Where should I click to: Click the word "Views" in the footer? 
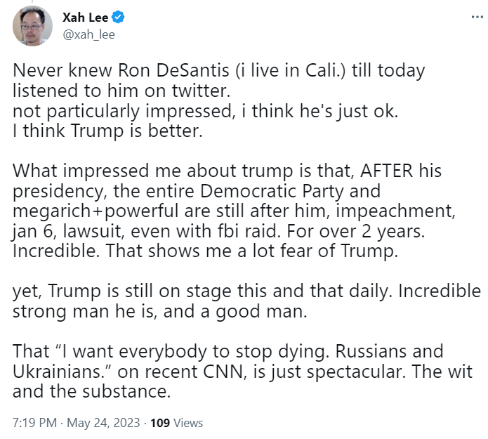click(188, 423)
